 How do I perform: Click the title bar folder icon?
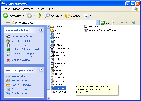pyautogui.click(x=3, y=3)
